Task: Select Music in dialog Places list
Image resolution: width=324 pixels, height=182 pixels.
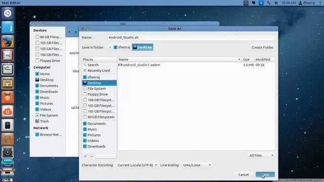Action: (x=99, y=129)
